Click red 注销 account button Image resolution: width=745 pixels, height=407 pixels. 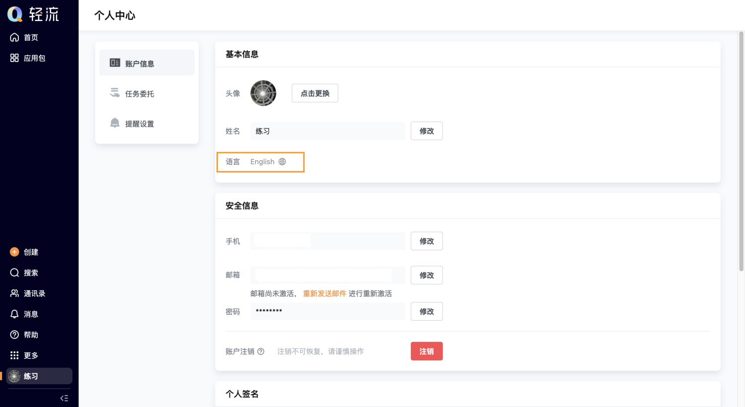(426, 351)
